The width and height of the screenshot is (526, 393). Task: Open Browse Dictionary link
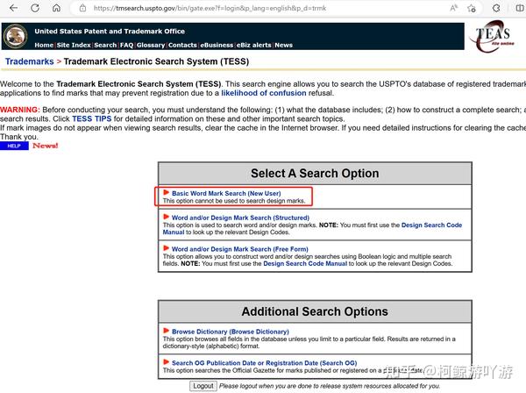(x=231, y=332)
